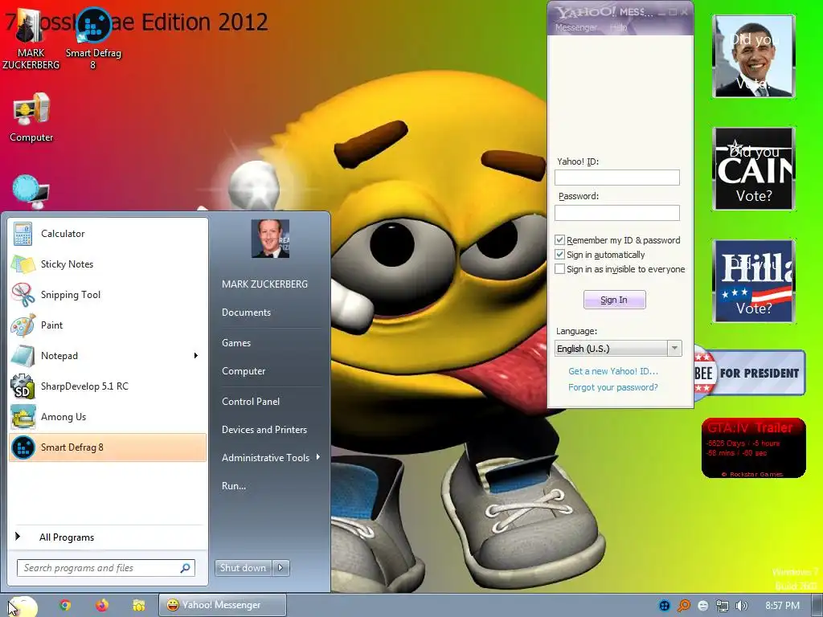
Task: Launch SharpDevelop 5.1 RC
Action: coord(108,386)
